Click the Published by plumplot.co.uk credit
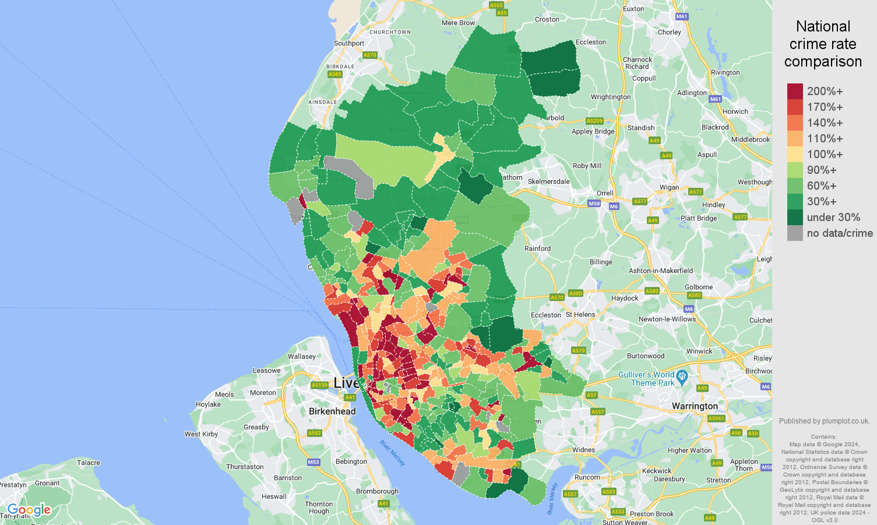 click(824, 421)
